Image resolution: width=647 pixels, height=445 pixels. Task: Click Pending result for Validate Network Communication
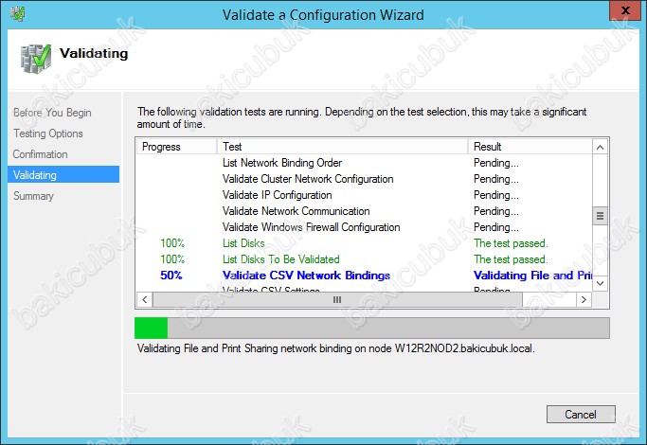[x=496, y=211]
